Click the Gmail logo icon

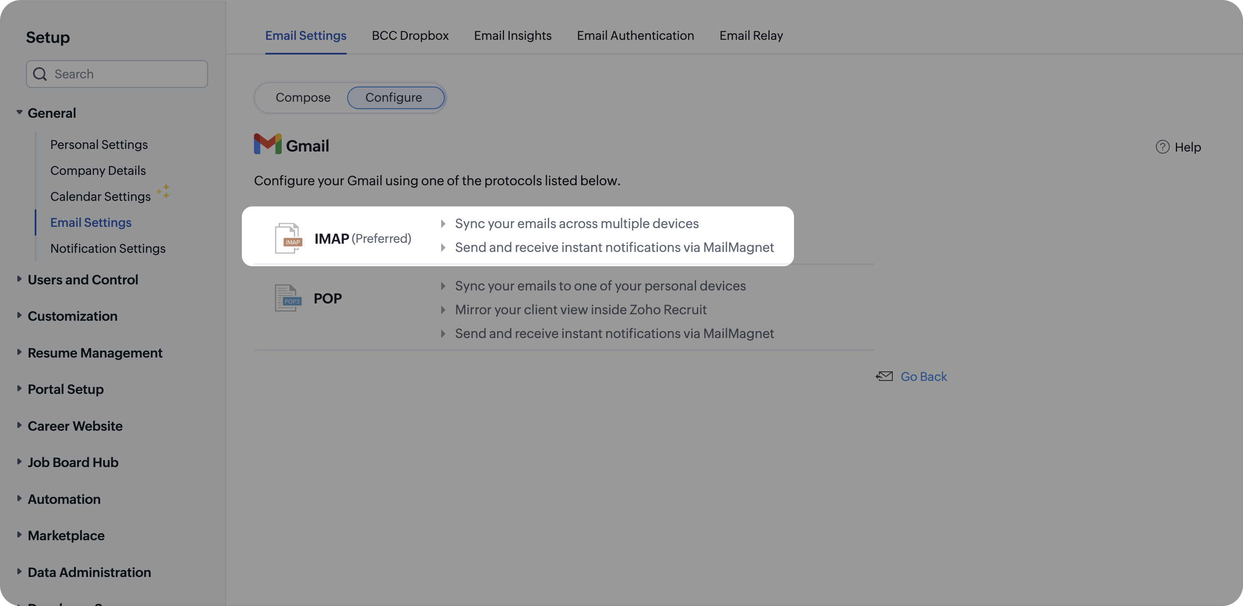[x=267, y=144]
